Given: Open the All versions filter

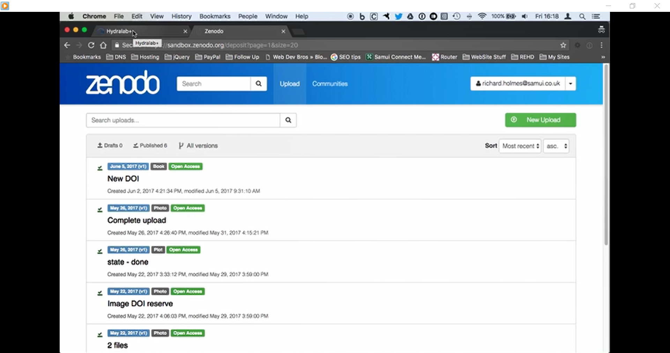Looking at the screenshot, I should [198, 146].
